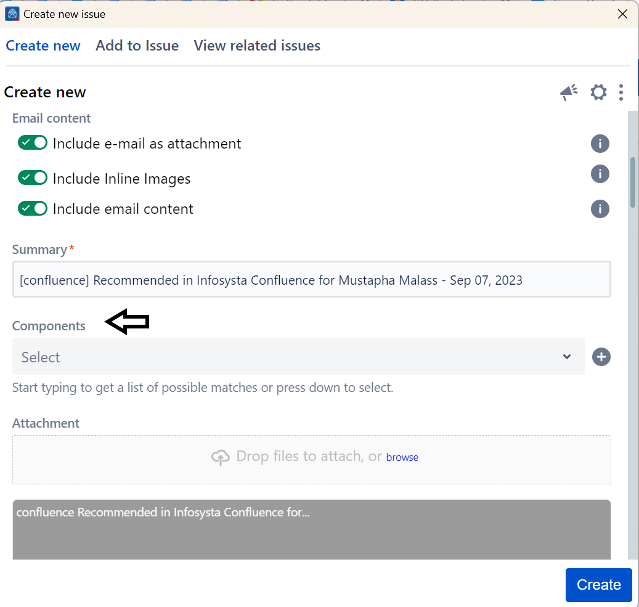639x607 pixels.
Task: Click into the Summary text field
Action: pyautogui.click(x=311, y=280)
